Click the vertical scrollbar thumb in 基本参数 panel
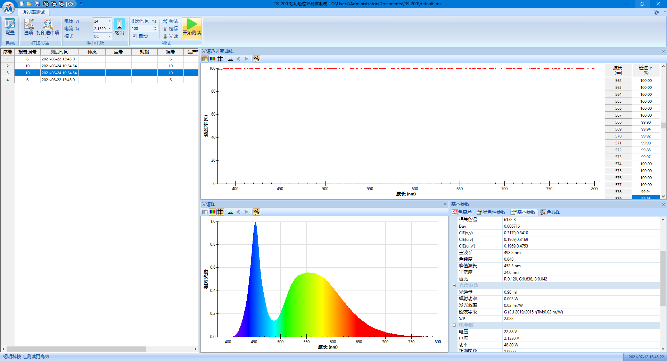 663,279
